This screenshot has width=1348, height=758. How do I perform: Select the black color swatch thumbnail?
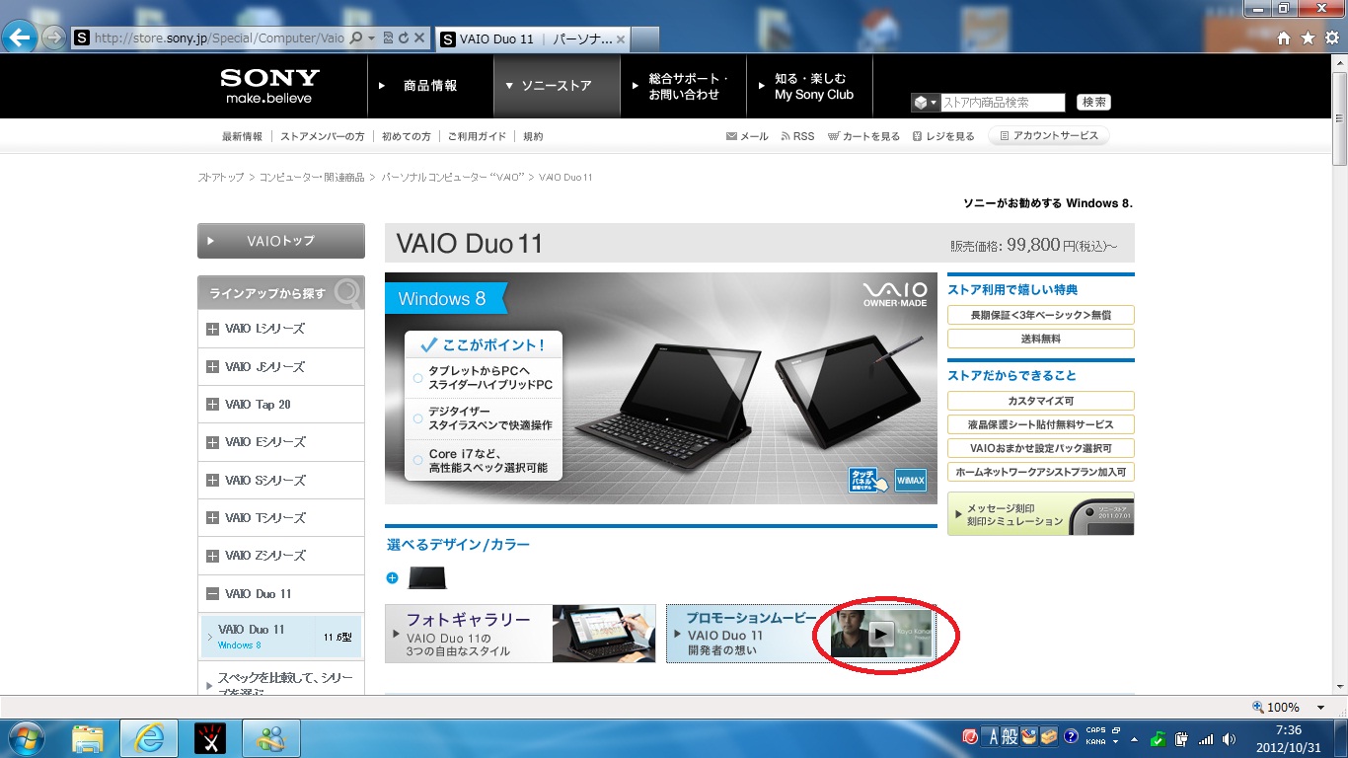point(427,577)
